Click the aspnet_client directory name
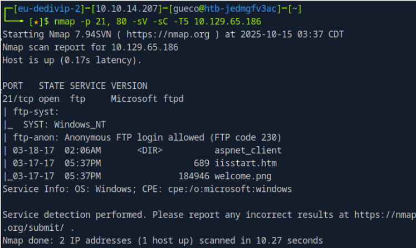Screen dimensions: 416x248 pyautogui.click(x=248, y=150)
